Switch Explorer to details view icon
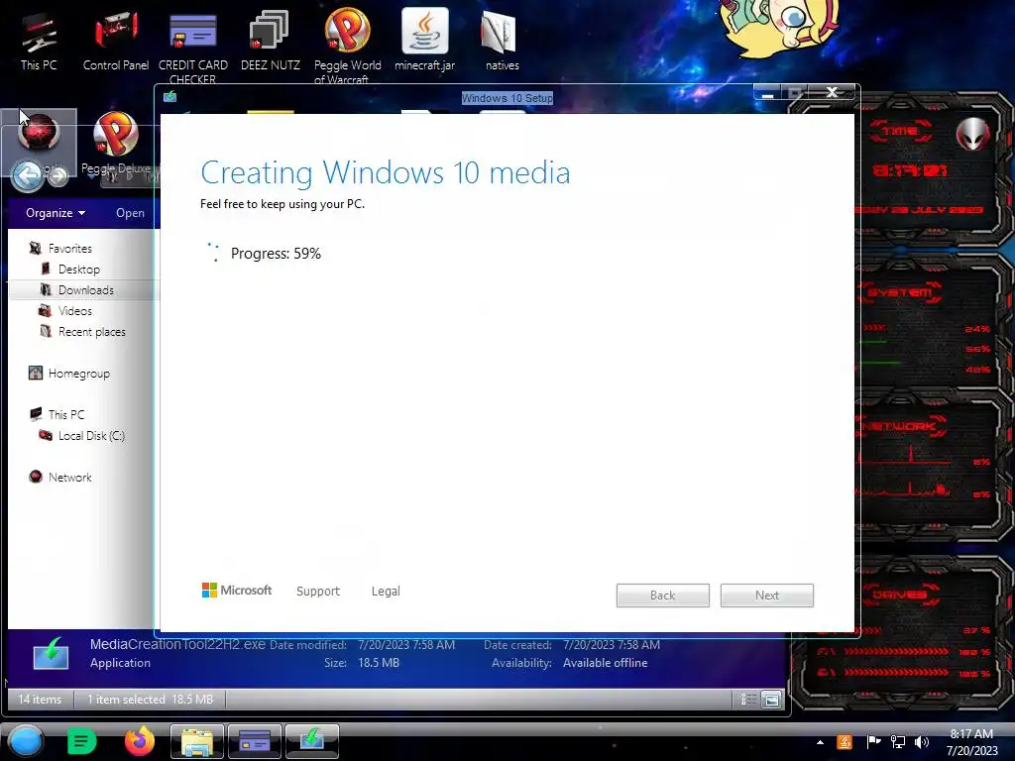 click(x=749, y=700)
